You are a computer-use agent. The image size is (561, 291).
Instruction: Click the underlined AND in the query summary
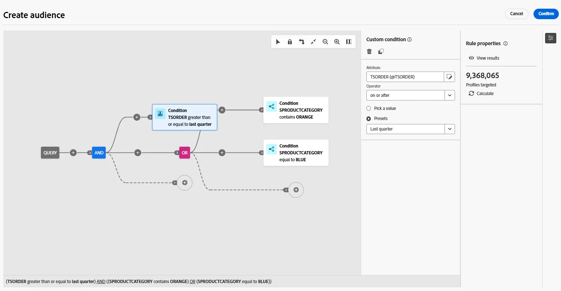tap(101, 282)
